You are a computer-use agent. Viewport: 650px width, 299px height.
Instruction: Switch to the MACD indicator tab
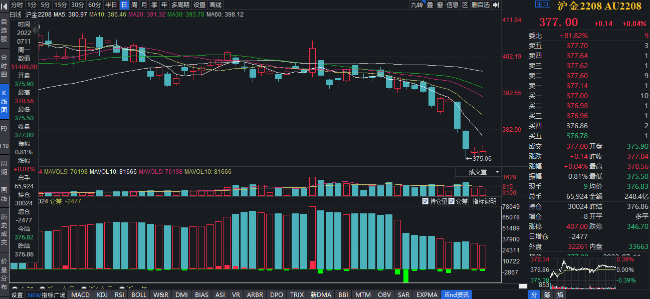[x=80, y=295]
